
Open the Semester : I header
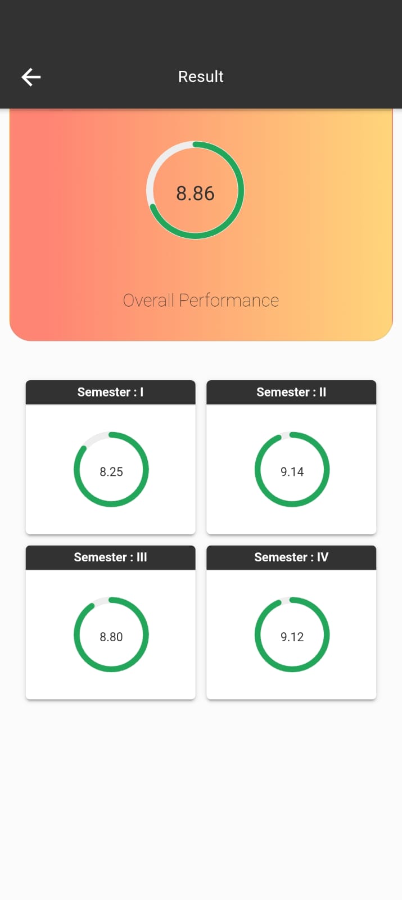110,392
